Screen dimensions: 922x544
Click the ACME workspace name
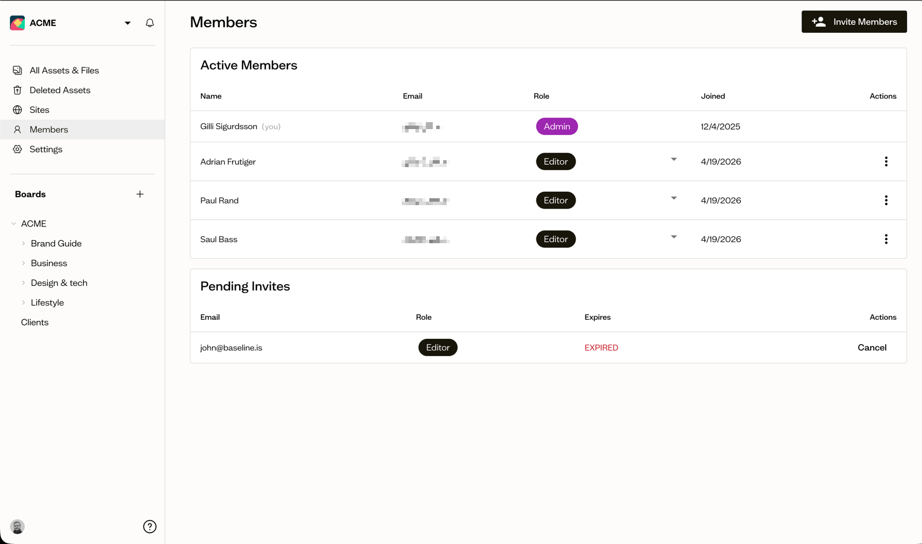click(x=43, y=23)
